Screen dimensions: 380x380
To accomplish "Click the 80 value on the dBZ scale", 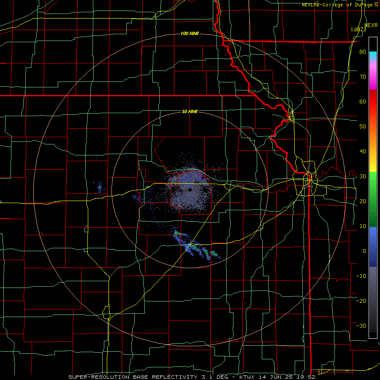I will click(363, 52).
